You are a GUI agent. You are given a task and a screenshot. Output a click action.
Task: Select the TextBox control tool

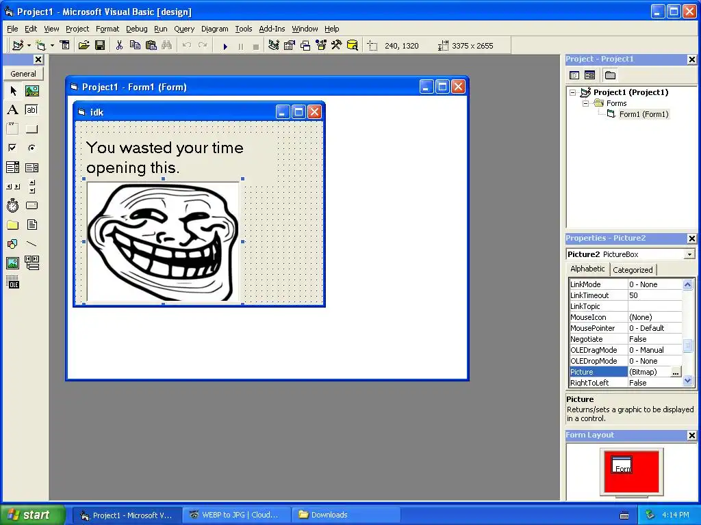(x=31, y=110)
